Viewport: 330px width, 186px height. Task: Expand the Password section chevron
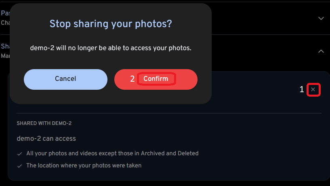click(x=321, y=19)
